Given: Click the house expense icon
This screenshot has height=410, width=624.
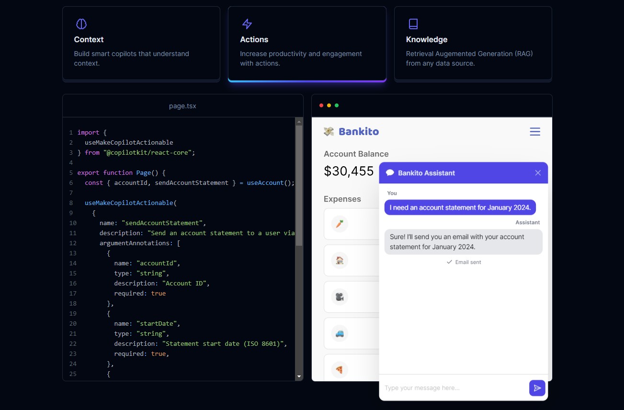Looking at the screenshot, I should point(340,260).
